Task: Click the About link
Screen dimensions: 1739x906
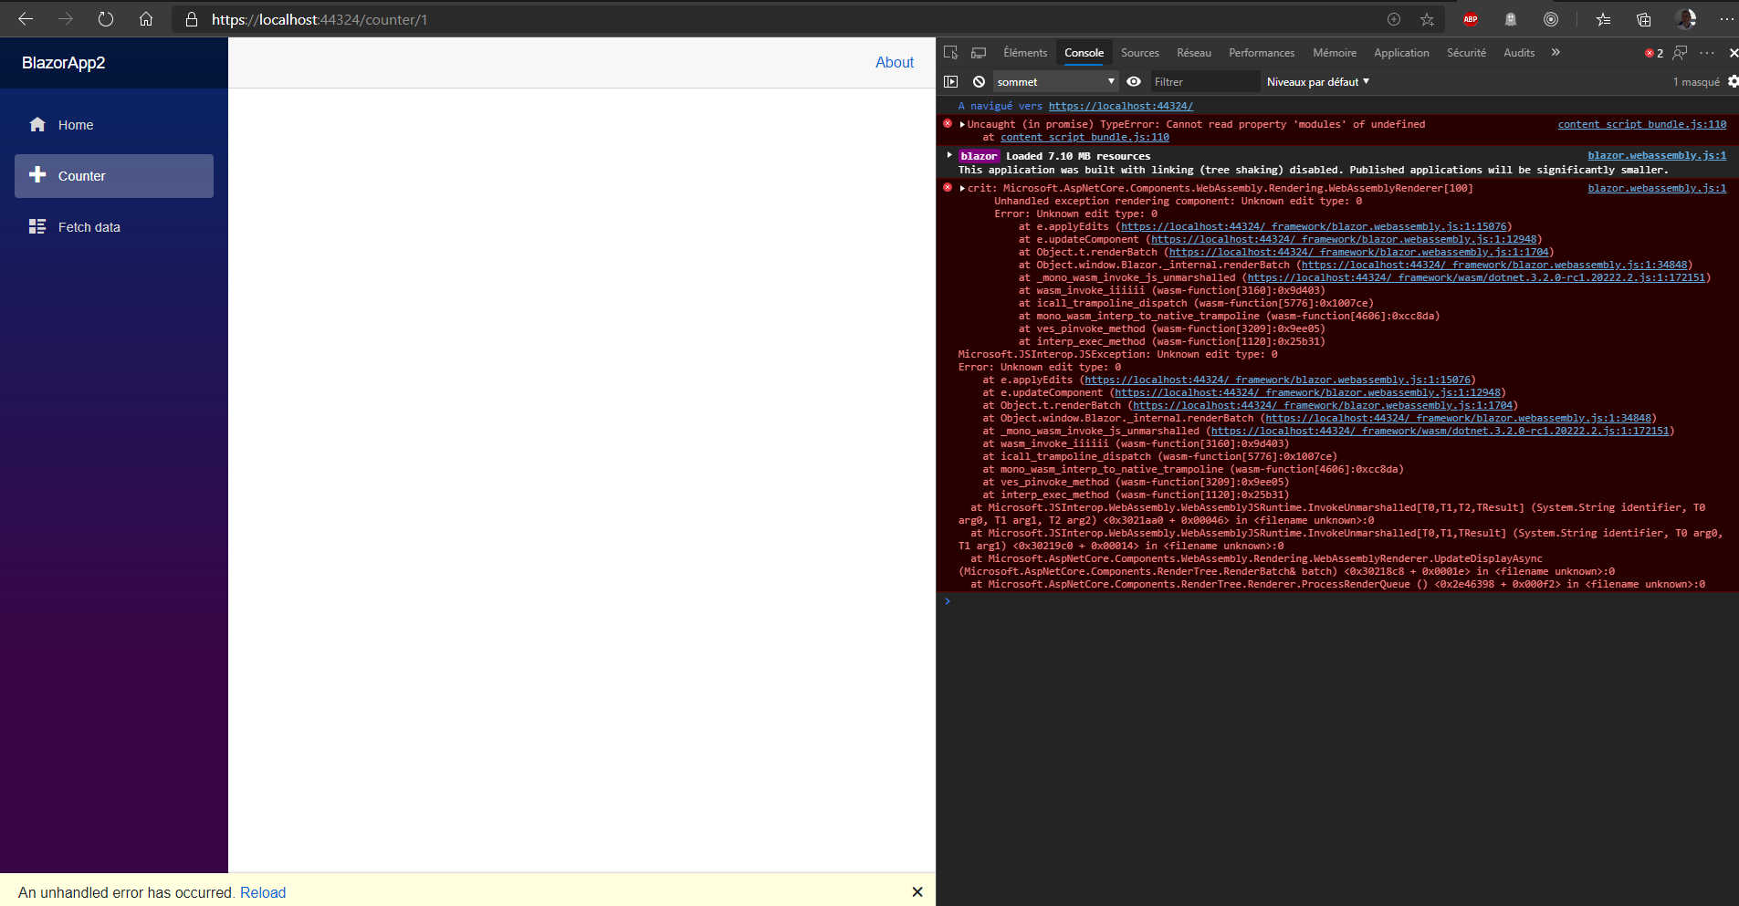Action: (895, 62)
